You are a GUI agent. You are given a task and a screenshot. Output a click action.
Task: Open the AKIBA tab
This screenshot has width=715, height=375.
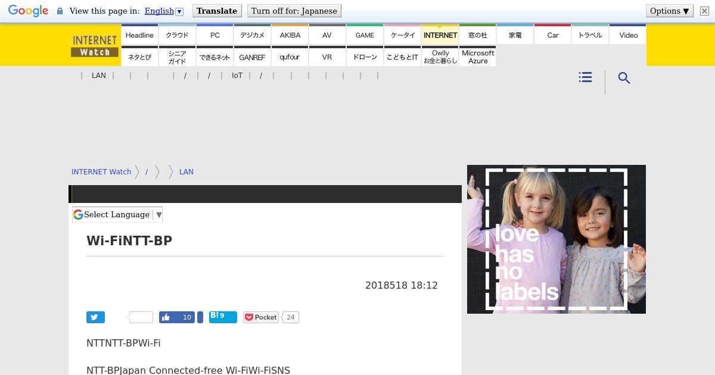(290, 35)
